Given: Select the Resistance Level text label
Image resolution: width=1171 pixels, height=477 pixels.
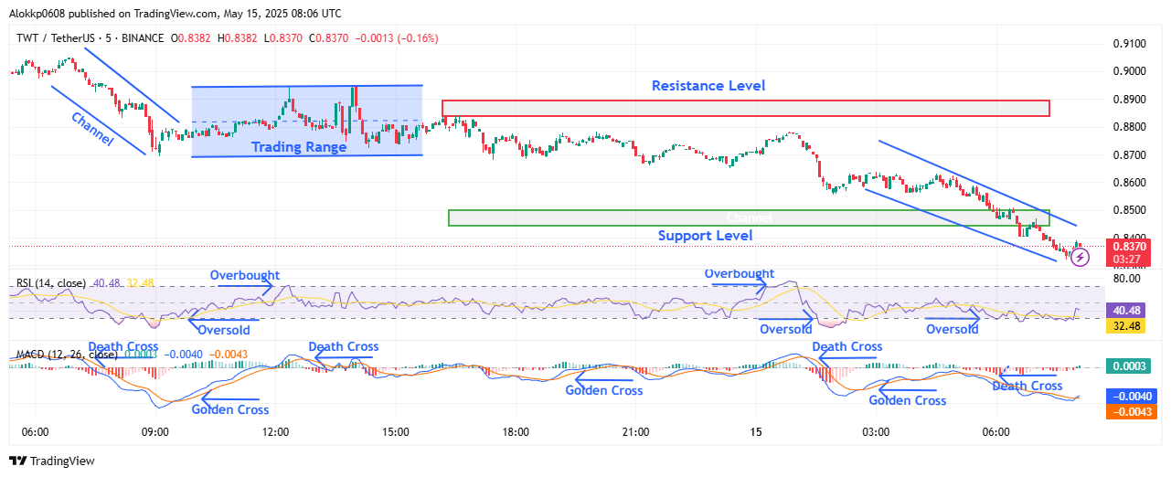Looking at the screenshot, I should [x=708, y=86].
